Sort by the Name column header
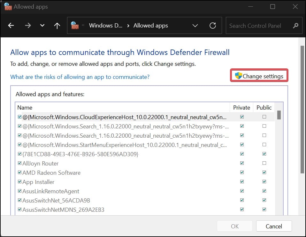 click(25, 108)
